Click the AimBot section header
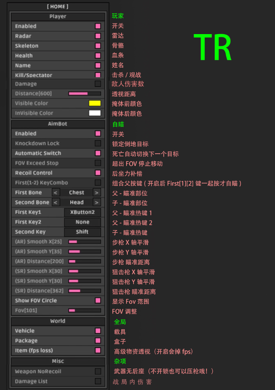Screen dimensions: 275x390 click(58, 124)
